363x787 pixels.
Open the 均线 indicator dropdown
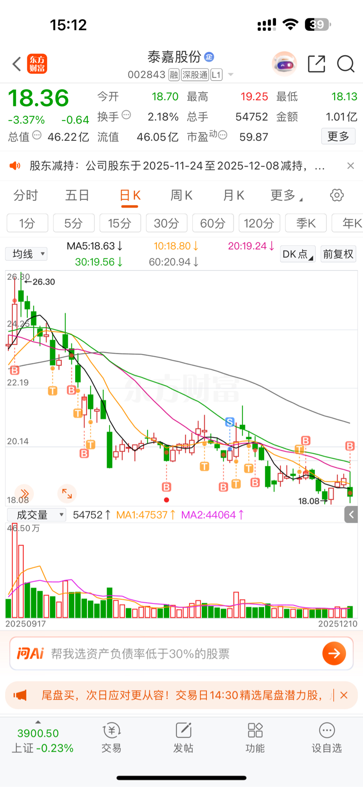coord(26,254)
